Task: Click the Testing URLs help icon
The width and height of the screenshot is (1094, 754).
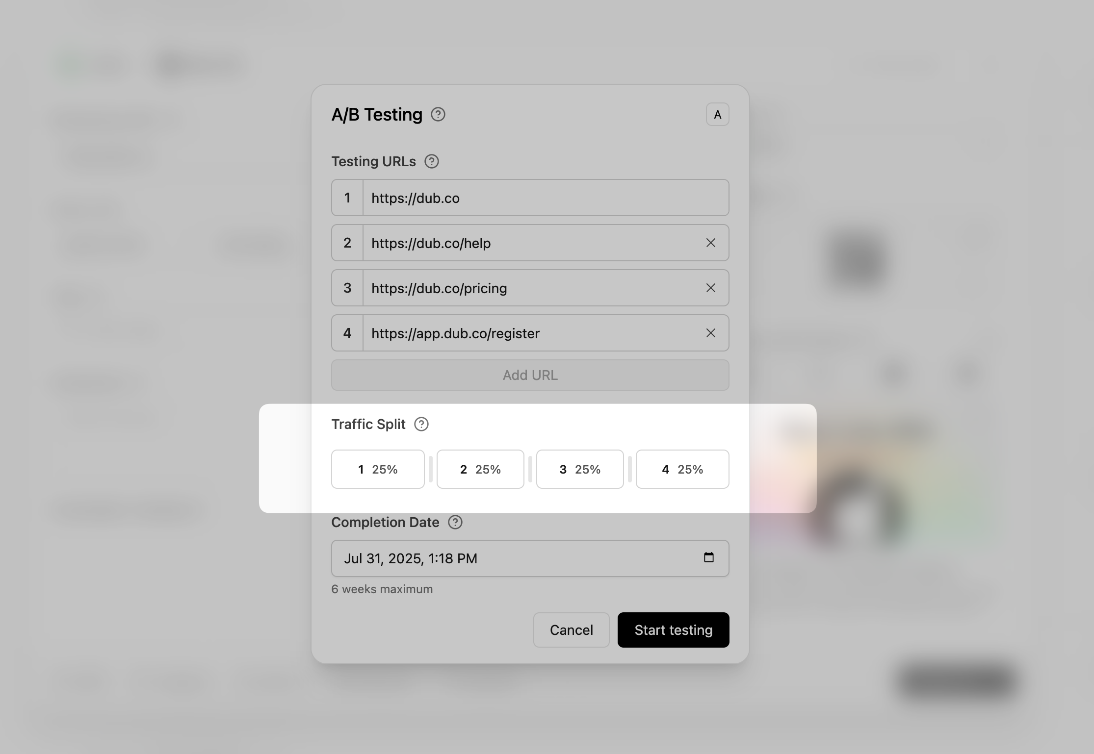Action: [x=432, y=162]
